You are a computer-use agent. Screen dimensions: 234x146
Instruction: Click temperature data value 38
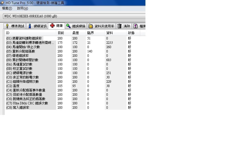coord(108,86)
